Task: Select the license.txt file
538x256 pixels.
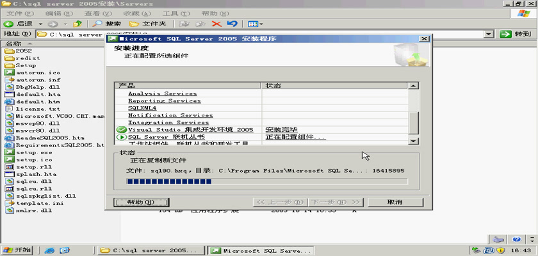Action: (x=33, y=109)
